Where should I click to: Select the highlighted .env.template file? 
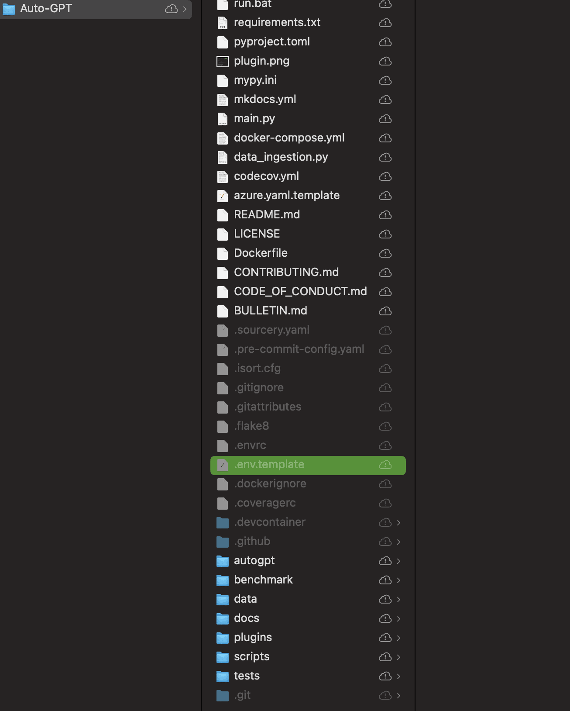[x=308, y=465]
